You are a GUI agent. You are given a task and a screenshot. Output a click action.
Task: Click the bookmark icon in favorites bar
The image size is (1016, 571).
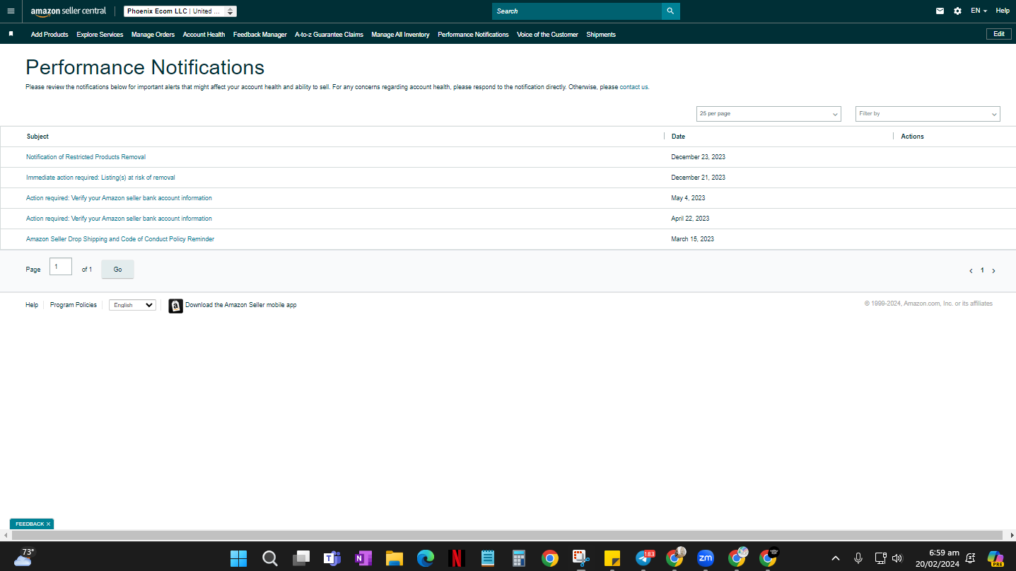pos(11,34)
